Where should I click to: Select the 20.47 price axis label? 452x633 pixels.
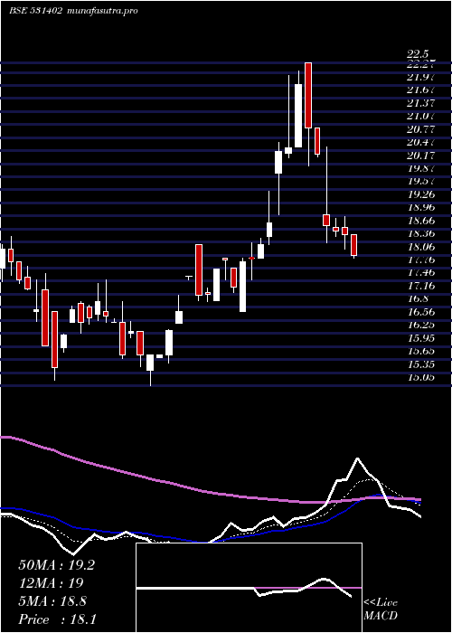pos(421,142)
